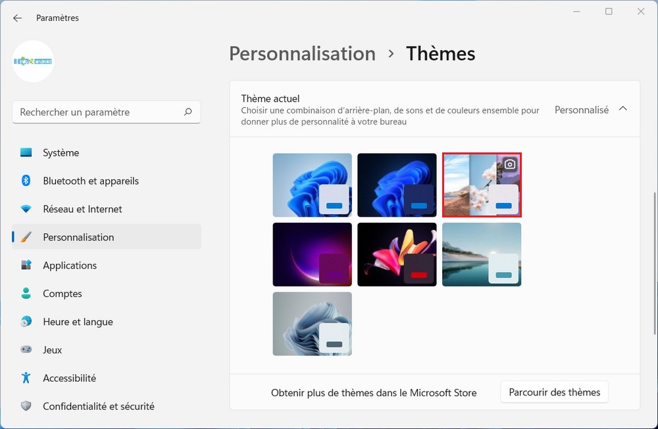
Task: Select the purple Glow theme thumbnail
Action: coord(312,254)
